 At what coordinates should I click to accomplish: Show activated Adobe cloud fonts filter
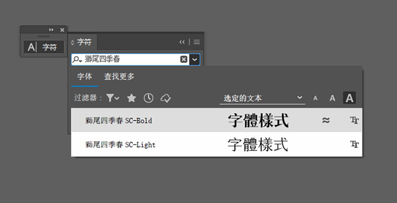(x=166, y=98)
